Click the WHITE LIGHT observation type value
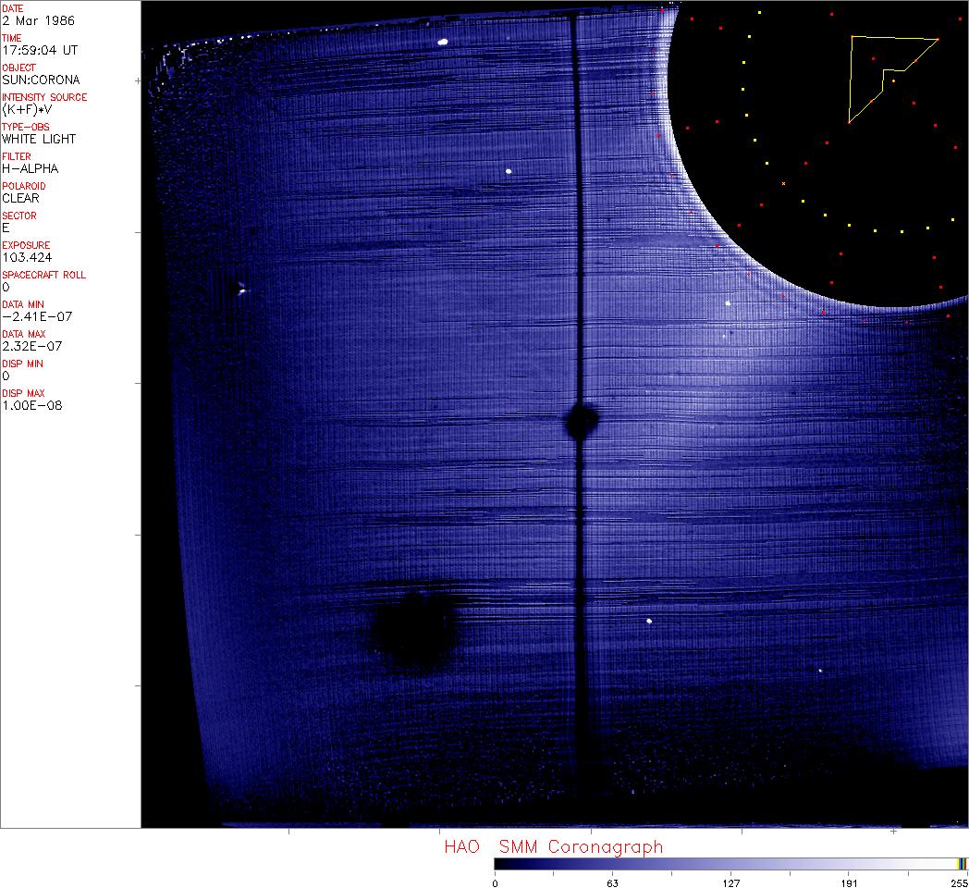Image resolution: width=969 pixels, height=888 pixels. pos(39,139)
